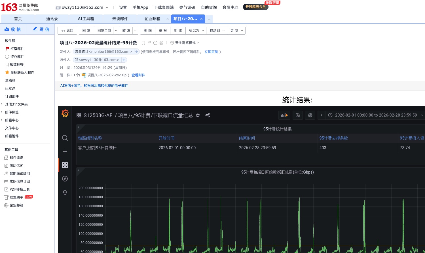Flag this email as important
The height and width of the screenshot is (253, 425).
(x=149, y=43)
